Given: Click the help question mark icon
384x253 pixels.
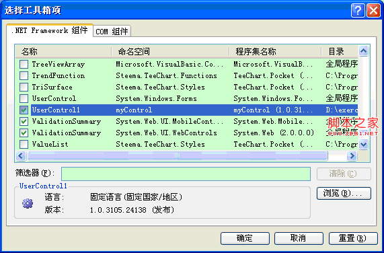Looking at the screenshot, I should 358,11.
